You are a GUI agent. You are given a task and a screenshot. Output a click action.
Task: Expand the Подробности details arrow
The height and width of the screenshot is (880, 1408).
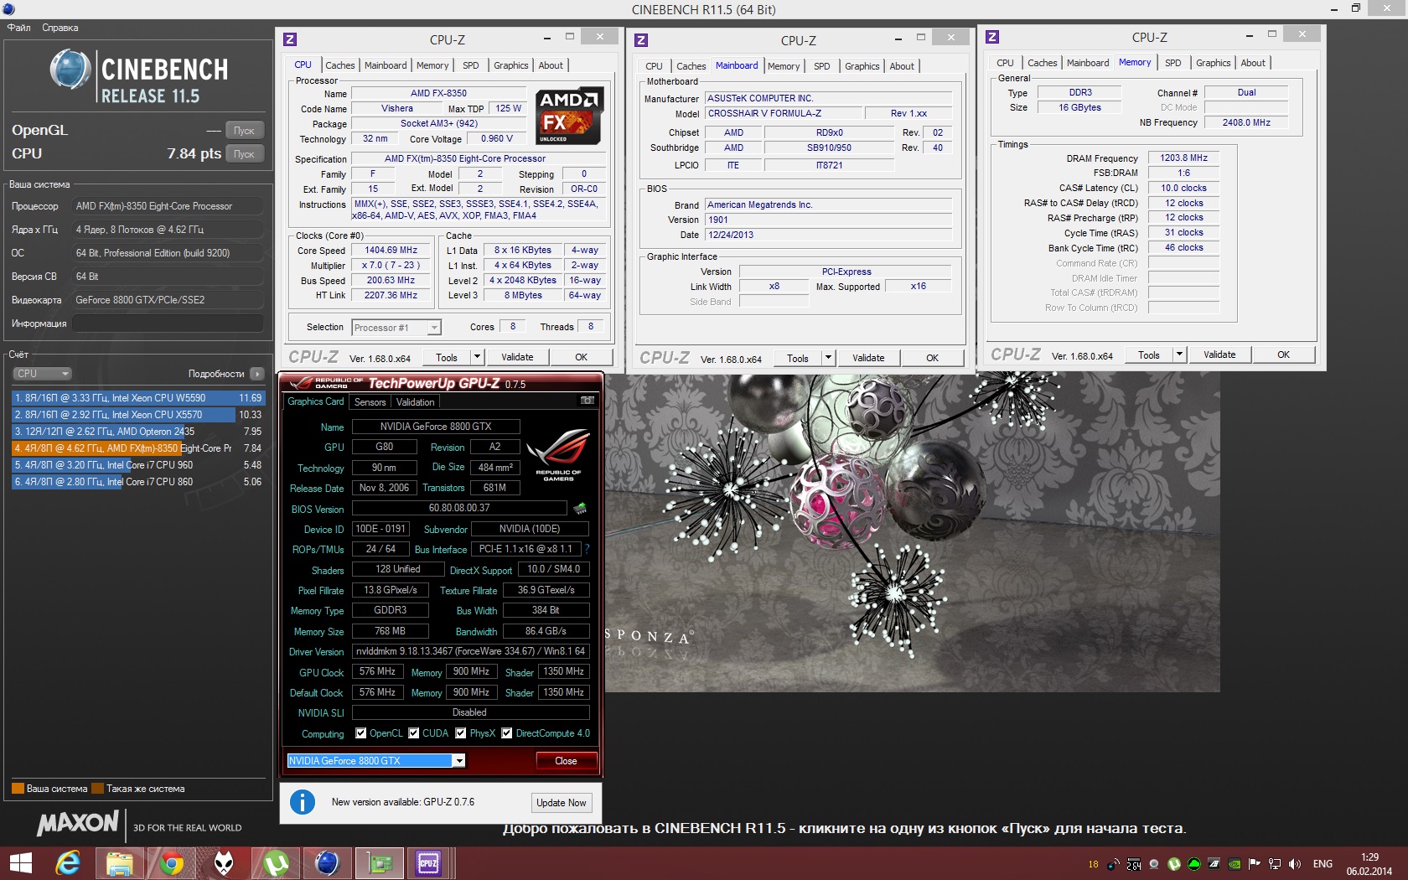point(257,374)
